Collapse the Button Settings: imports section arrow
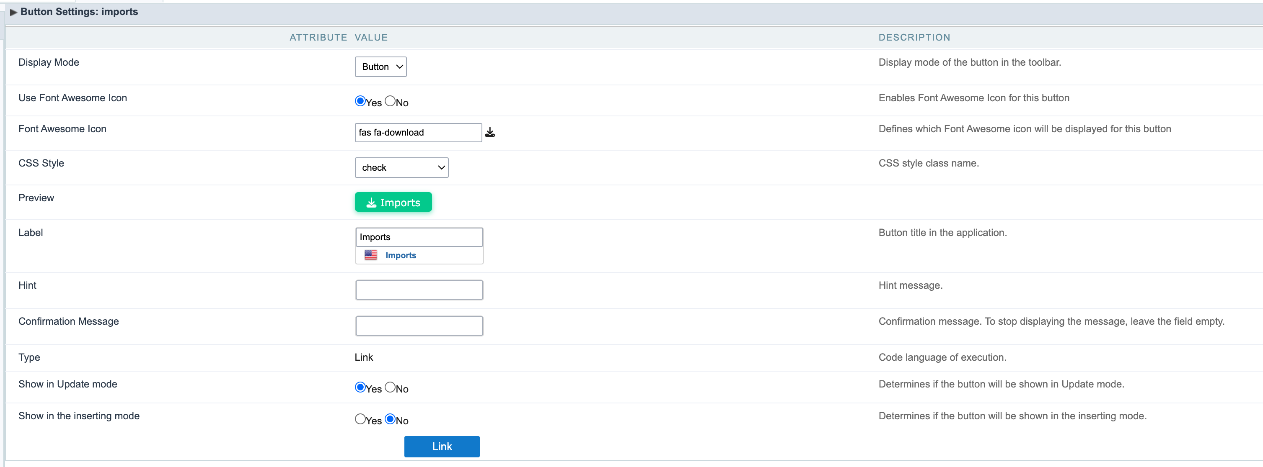 pyautogui.click(x=13, y=12)
